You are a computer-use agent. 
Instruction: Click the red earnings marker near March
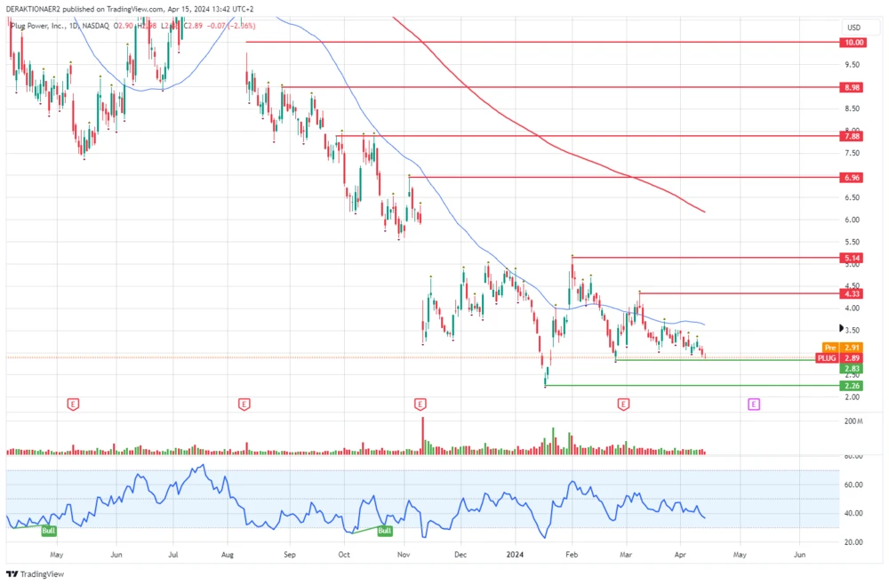pos(624,405)
